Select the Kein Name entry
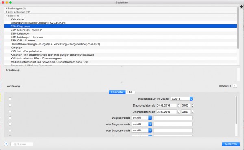The height and width of the screenshot is (150, 244). point(120,19)
